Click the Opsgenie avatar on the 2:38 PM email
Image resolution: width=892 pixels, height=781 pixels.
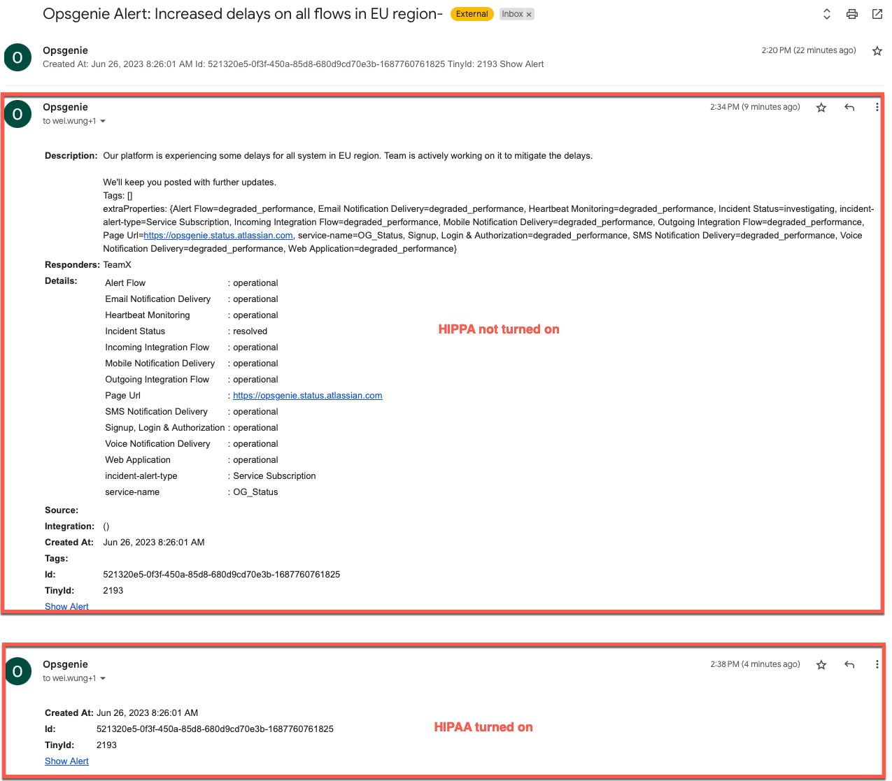tap(17, 671)
